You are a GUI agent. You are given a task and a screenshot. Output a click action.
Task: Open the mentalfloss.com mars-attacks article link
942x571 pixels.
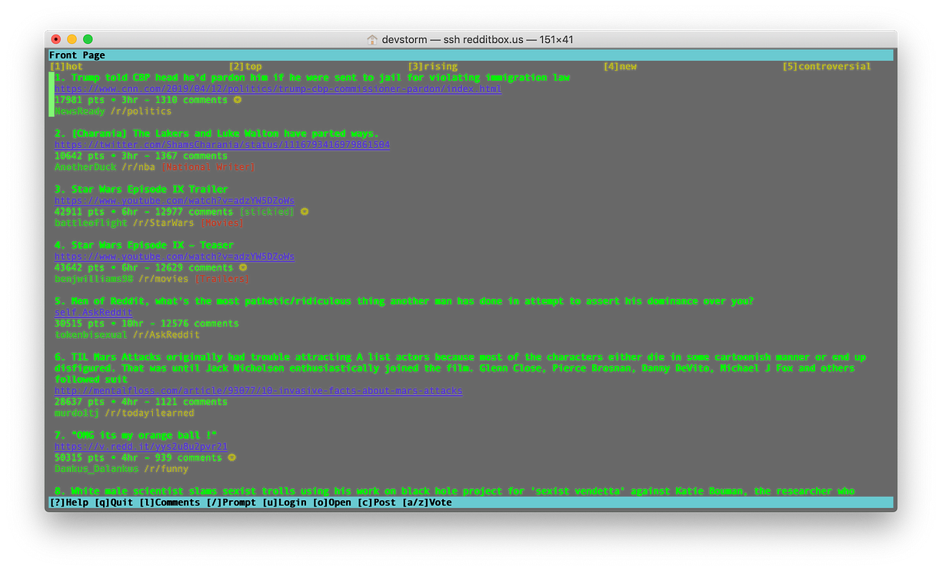258,390
